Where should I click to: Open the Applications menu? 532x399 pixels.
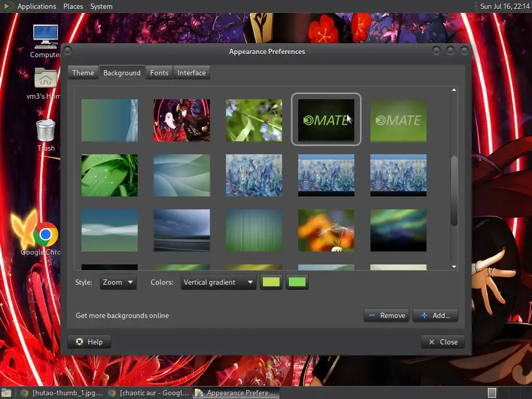click(37, 6)
